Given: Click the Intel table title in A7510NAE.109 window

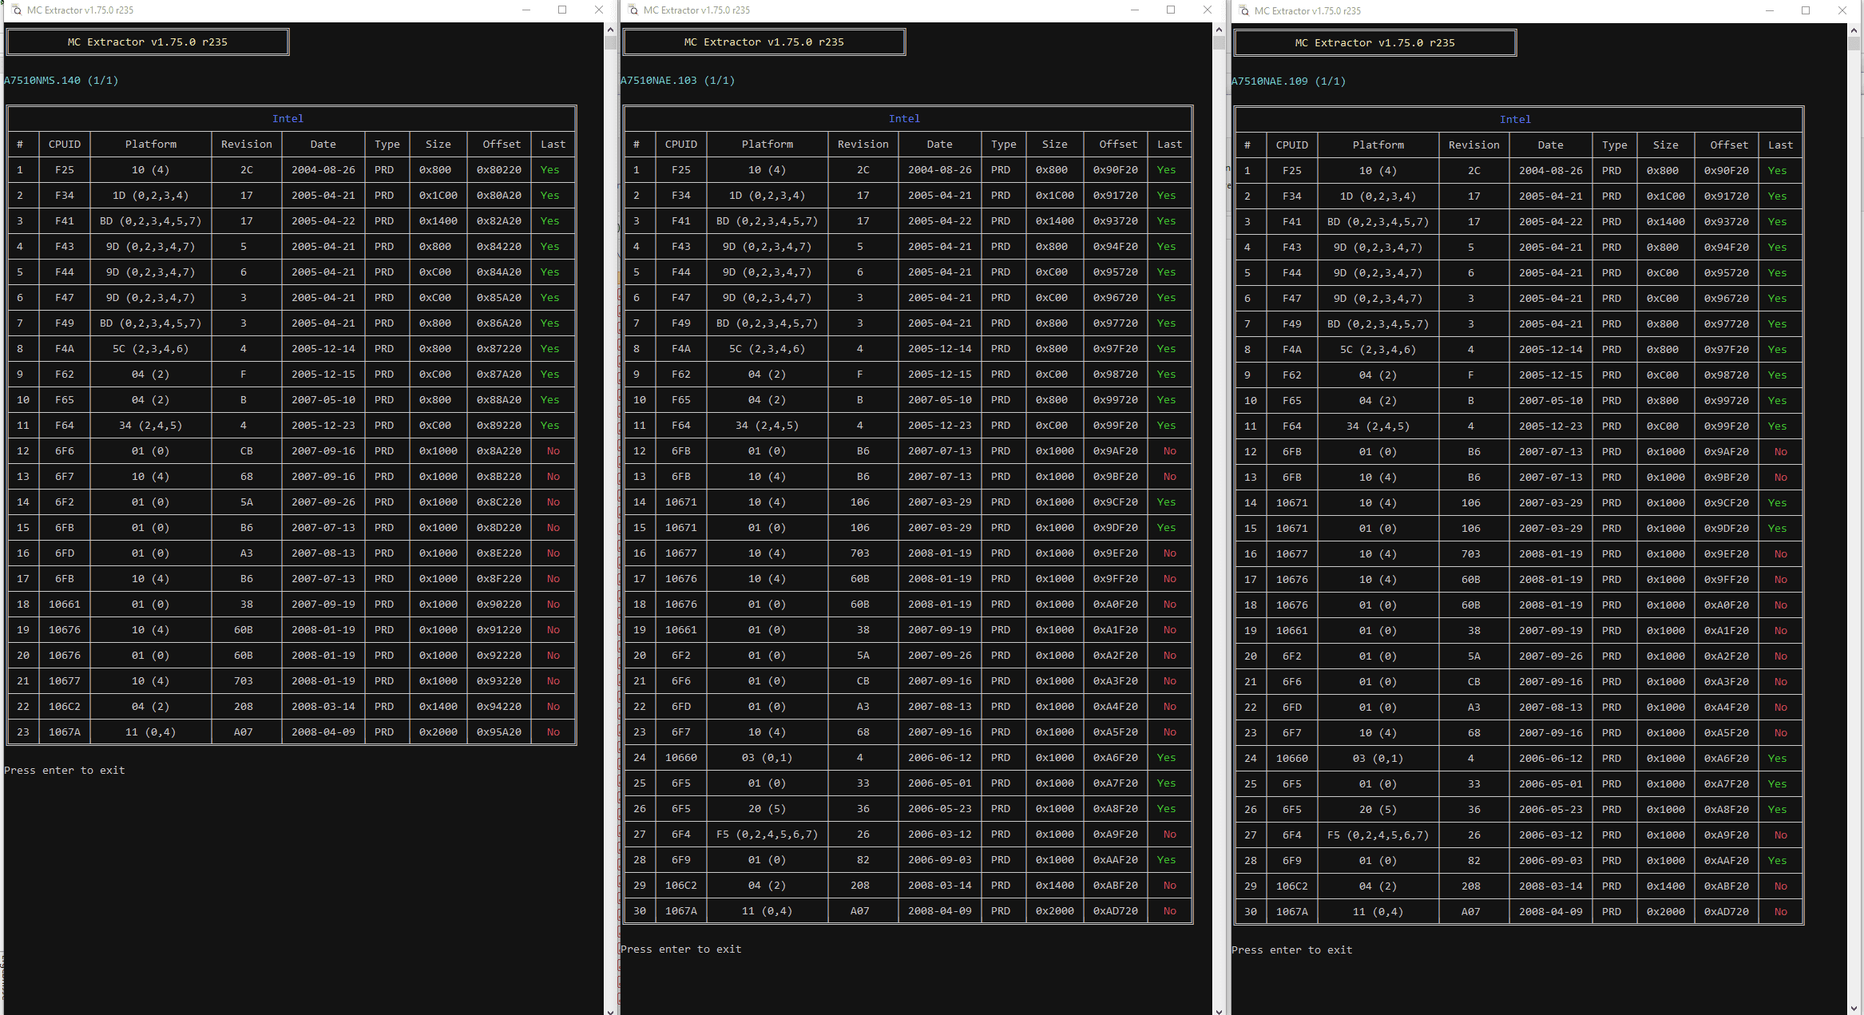Looking at the screenshot, I should point(1515,120).
